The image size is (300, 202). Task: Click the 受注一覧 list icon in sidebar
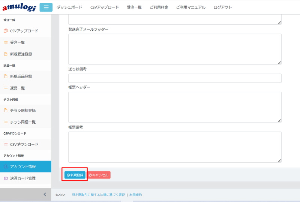pos(6,42)
